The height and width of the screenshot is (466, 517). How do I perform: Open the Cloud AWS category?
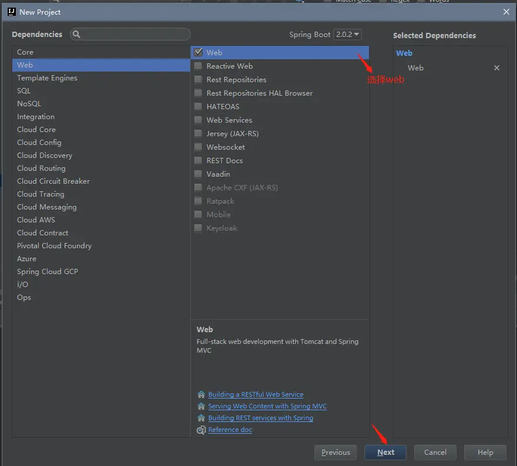point(101,220)
